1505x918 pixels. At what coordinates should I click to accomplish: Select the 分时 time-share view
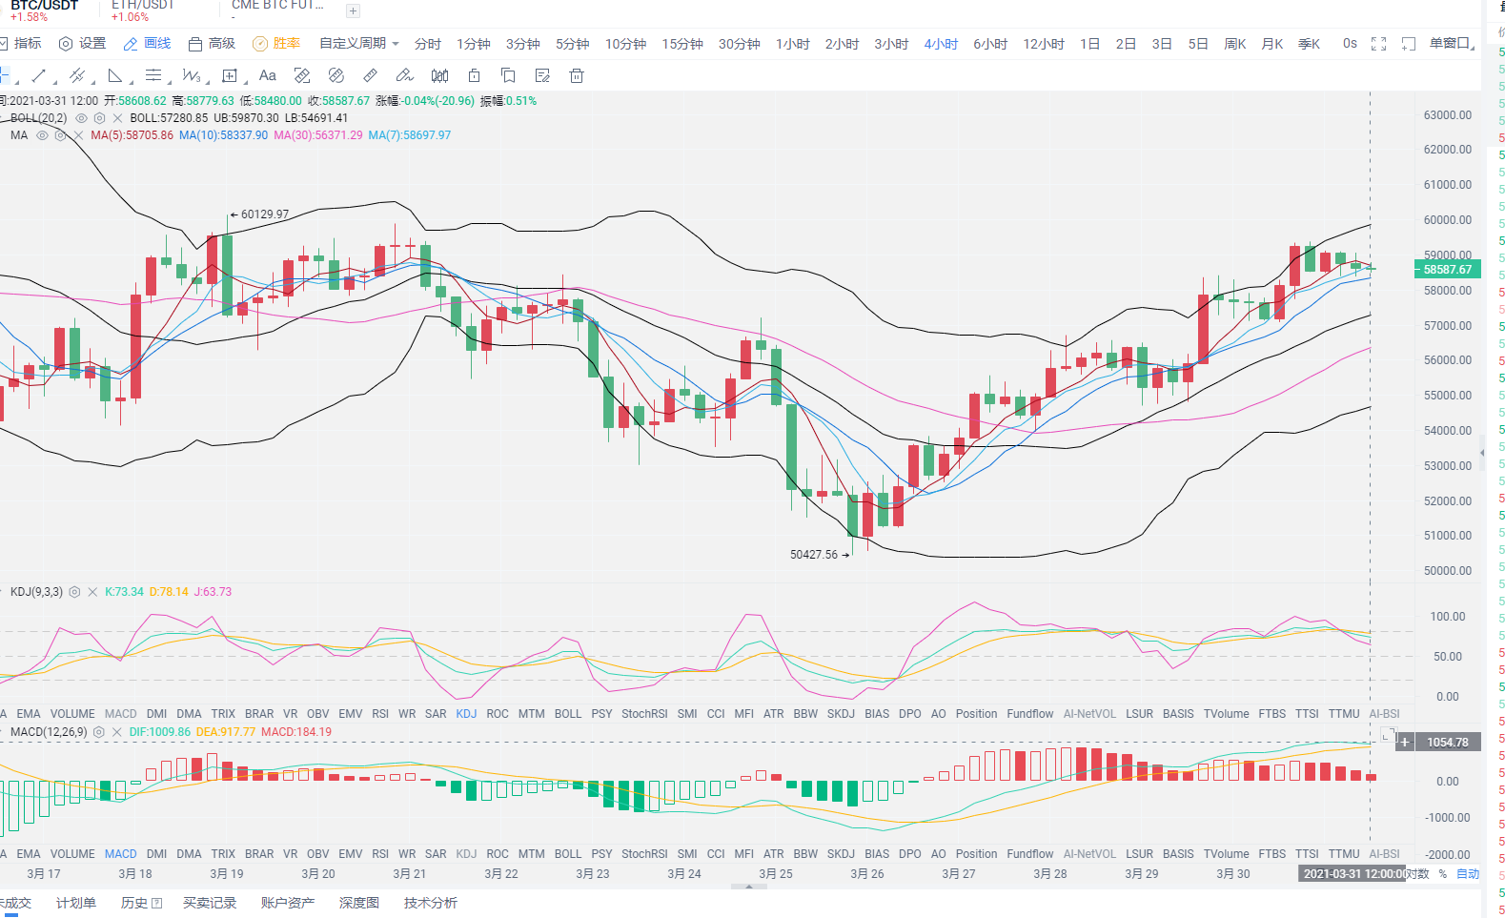coord(428,44)
